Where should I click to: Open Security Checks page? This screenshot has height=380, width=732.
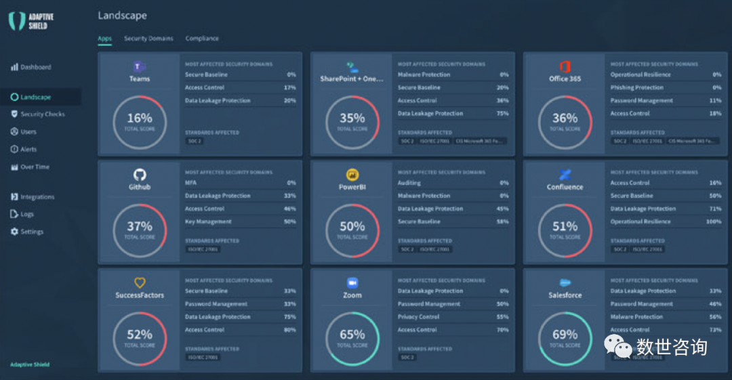click(x=37, y=114)
